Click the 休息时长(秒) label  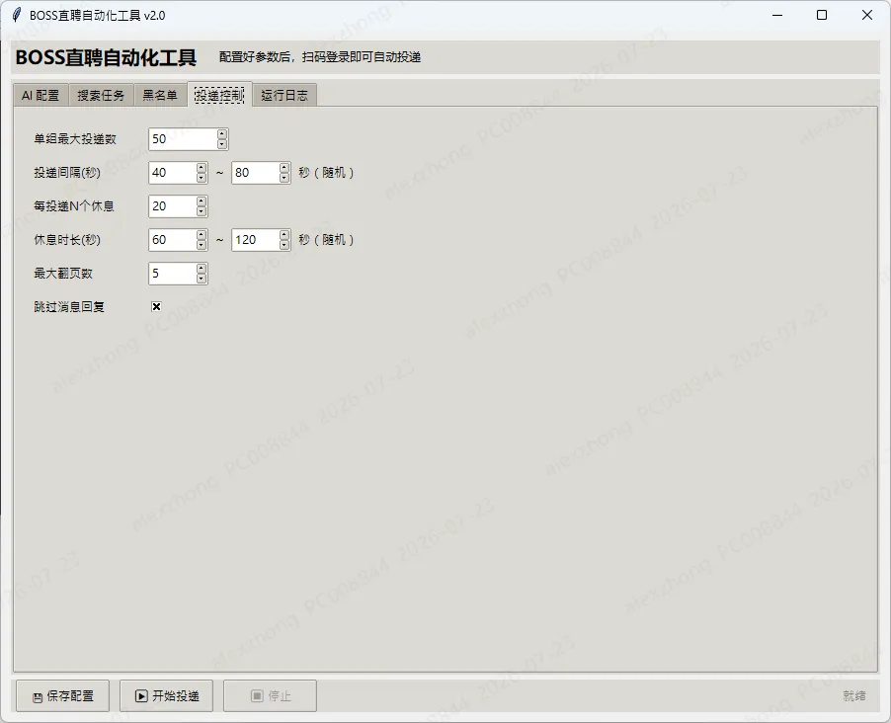(x=67, y=239)
